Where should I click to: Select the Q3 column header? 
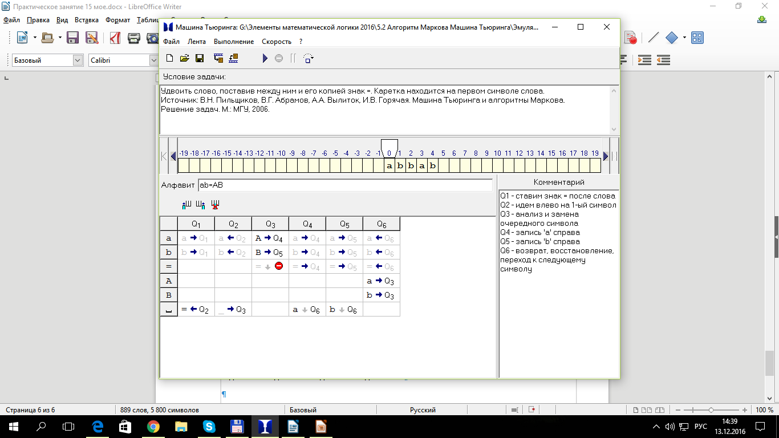tap(270, 224)
